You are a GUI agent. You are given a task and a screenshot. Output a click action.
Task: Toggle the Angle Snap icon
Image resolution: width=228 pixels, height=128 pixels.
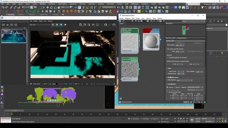88,7
